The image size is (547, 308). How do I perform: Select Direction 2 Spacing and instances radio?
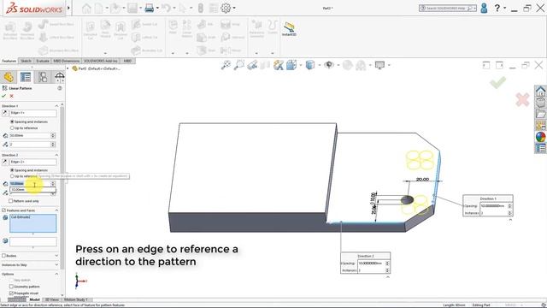point(12,170)
